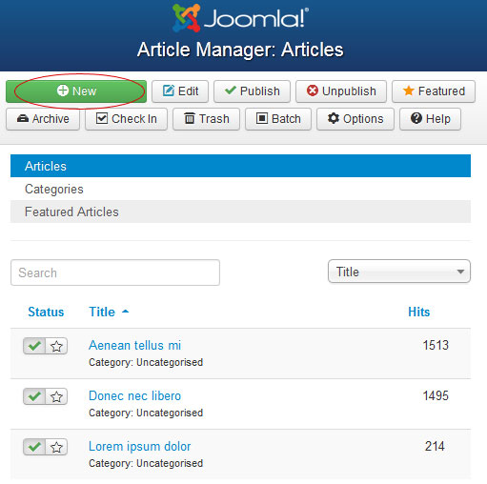Open the Lorem ipsum dolor article
The height and width of the screenshot is (484, 487).
coord(139,446)
